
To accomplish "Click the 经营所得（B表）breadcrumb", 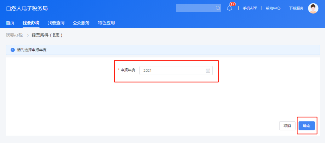I will [x=47, y=35].
